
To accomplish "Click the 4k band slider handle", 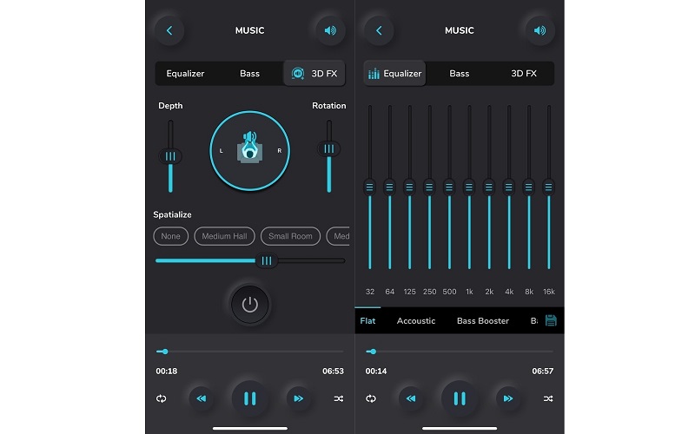I will [x=509, y=187].
